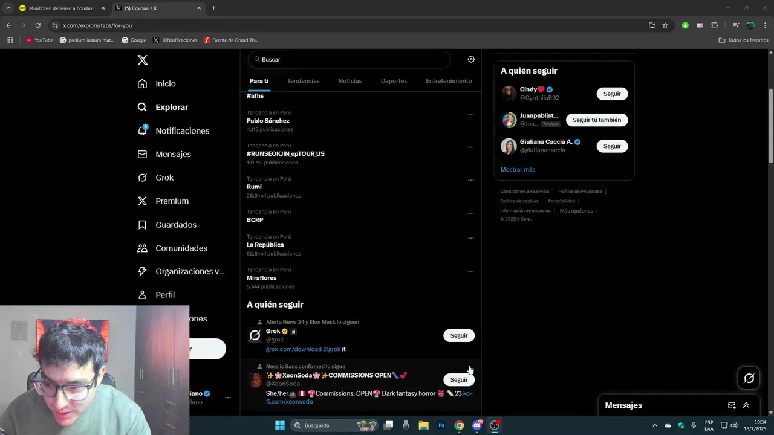The width and height of the screenshot is (774, 435).
Task: Open the Pablo Sánchez trend
Action: 268,121
